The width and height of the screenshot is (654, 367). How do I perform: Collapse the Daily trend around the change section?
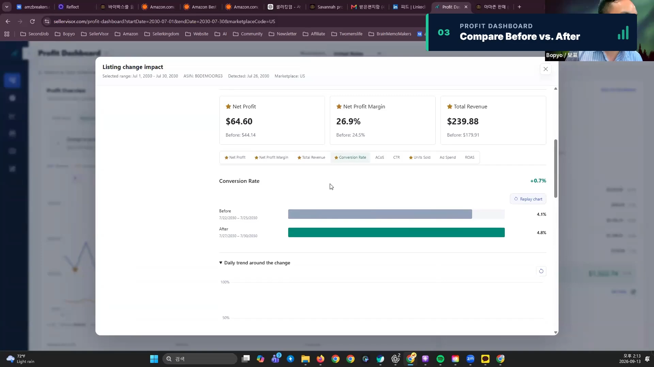tap(254, 263)
